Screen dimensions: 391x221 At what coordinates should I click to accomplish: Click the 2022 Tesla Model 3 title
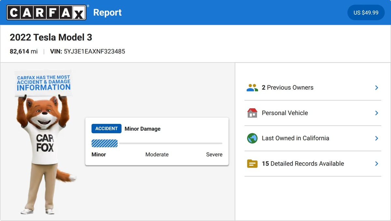[x=51, y=37]
